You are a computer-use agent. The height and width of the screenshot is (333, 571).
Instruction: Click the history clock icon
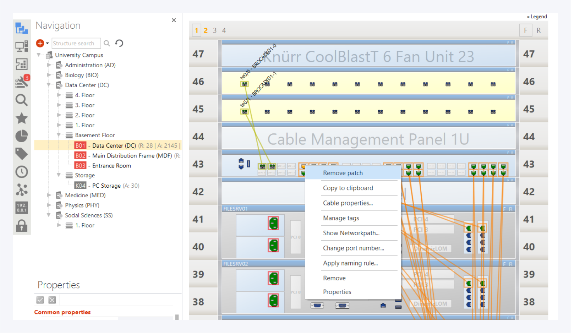click(21, 172)
